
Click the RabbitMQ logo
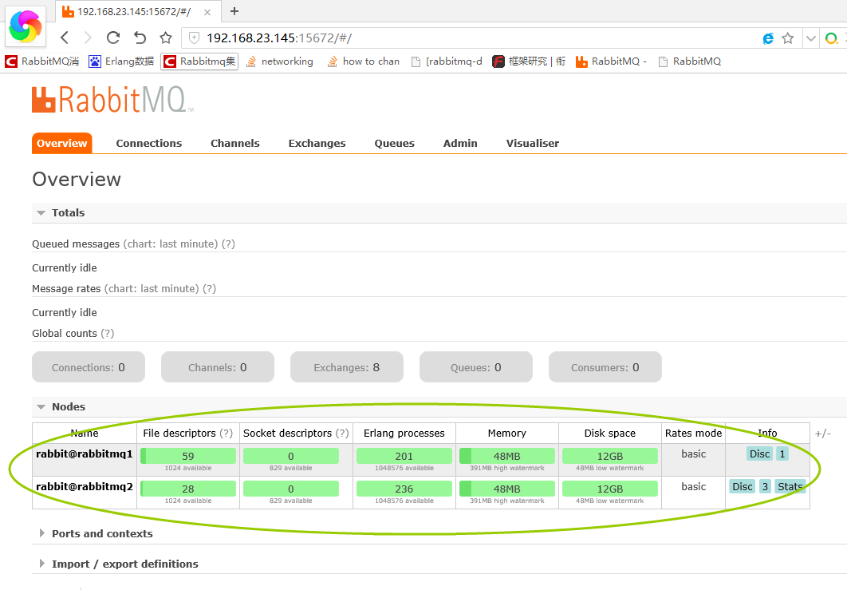112,100
